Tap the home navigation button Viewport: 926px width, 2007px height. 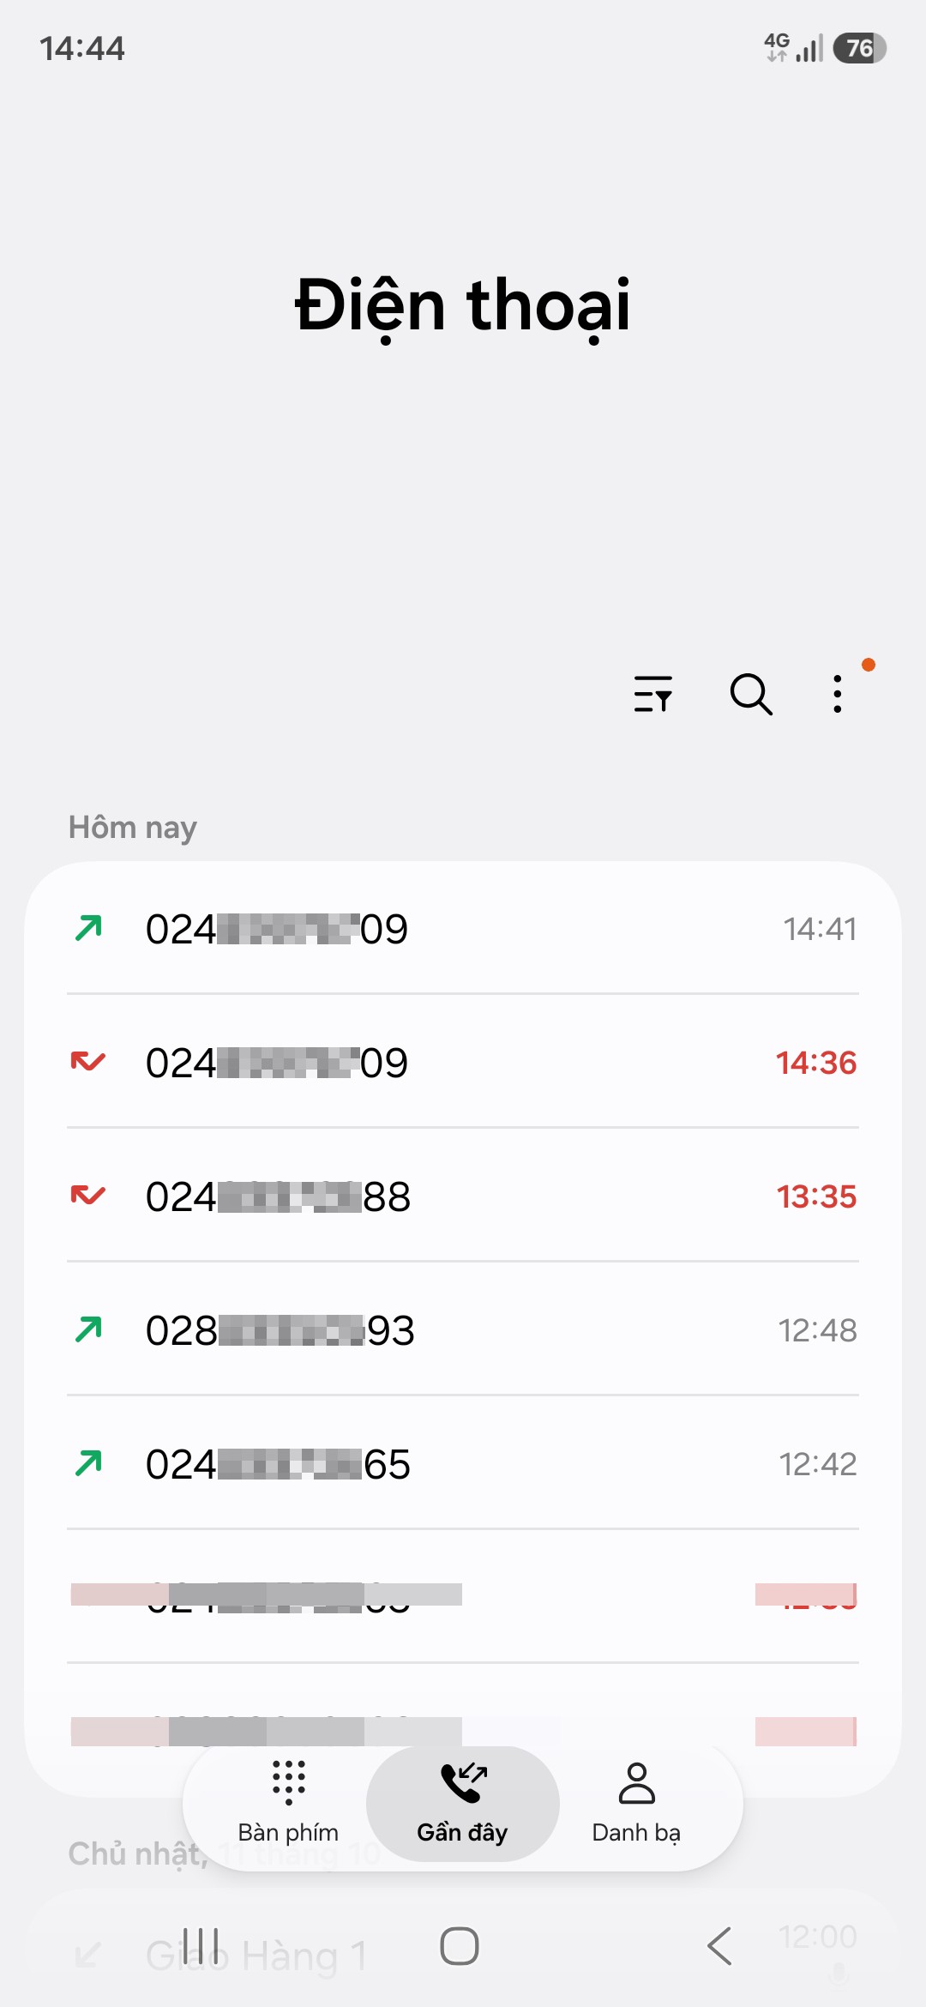460,1946
